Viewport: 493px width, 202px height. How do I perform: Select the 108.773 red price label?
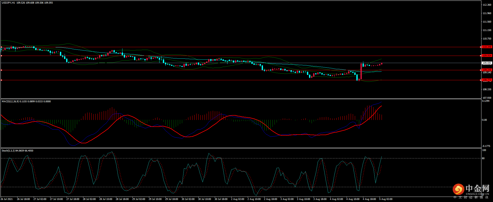(x=487, y=80)
